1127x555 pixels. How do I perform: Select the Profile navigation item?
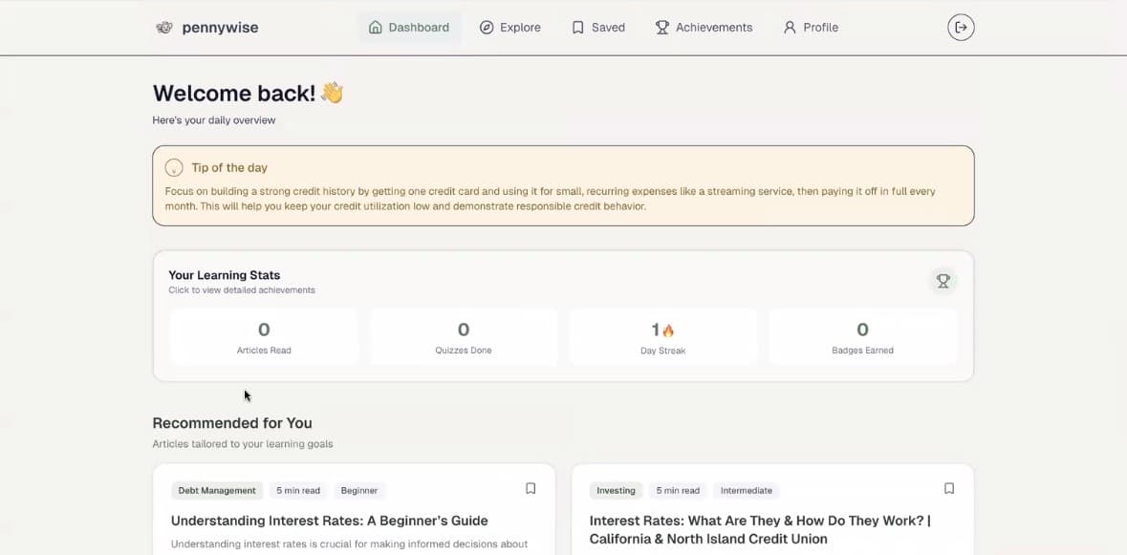pos(810,27)
